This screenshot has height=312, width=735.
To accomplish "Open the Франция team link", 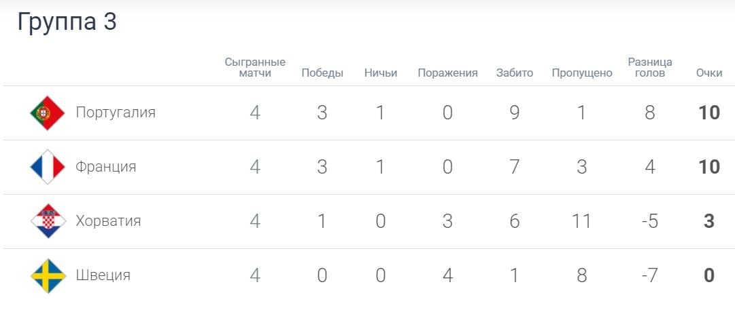I will tap(106, 167).
